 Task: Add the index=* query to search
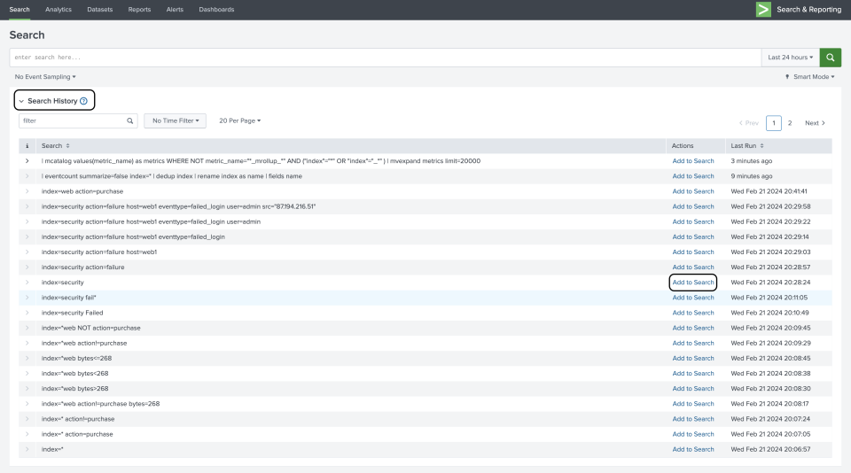[x=693, y=450]
